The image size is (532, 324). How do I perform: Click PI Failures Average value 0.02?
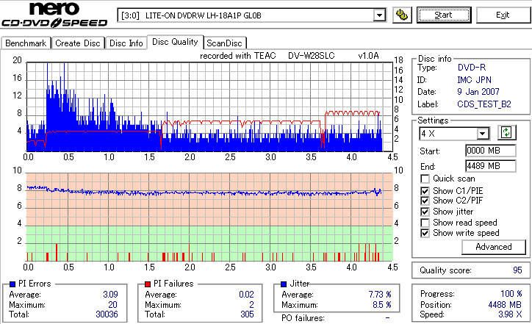click(x=247, y=295)
